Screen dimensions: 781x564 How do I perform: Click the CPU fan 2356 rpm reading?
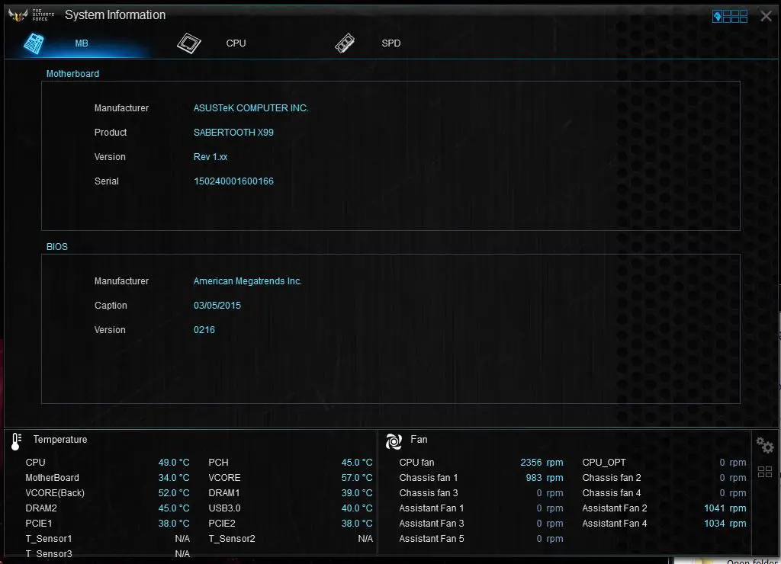tap(542, 463)
